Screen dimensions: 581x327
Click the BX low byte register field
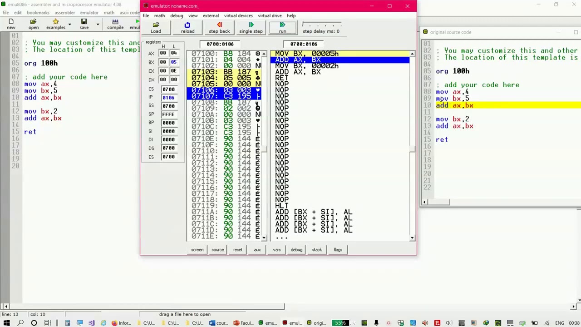(x=173, y=62)
